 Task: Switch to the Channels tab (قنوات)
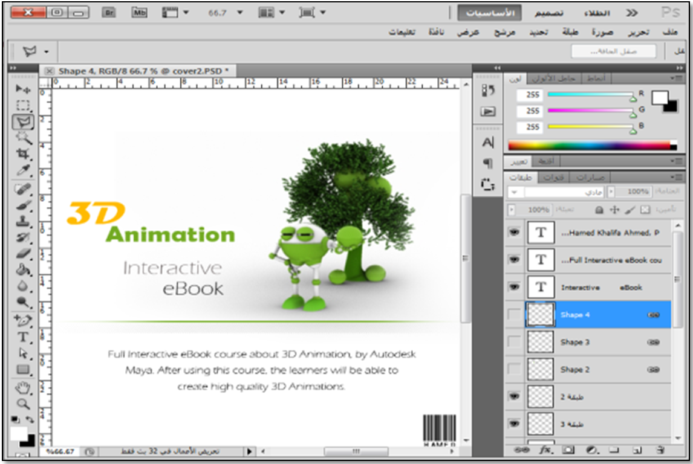tap(553, 178)
